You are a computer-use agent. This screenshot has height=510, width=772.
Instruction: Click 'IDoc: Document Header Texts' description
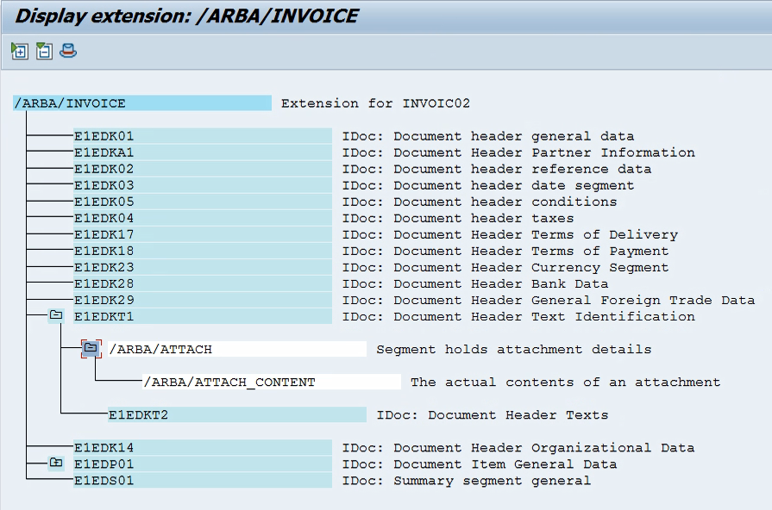click(493, 414)
